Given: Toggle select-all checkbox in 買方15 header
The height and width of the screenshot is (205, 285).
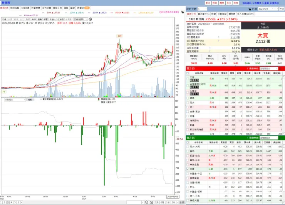Looking at the screenshot, I should point(188,73).
